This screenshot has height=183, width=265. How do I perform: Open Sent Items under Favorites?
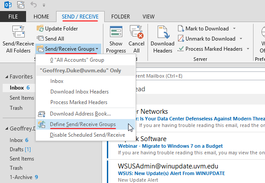[x=22, y=98]
